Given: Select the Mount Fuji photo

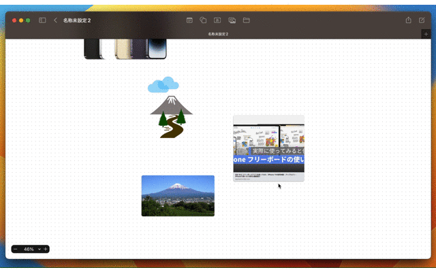Looking at the screenshot, I should point(178,196).
